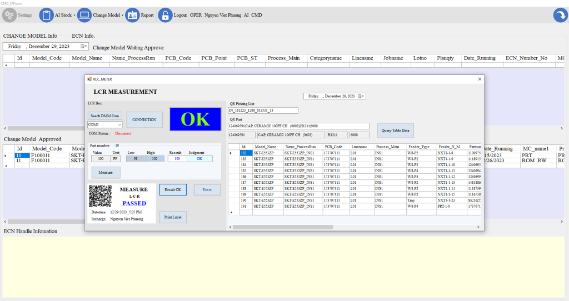Click Model_Code header in waiting approve table
Viewport: 569px width, 301px height.
tap(49, 58)
